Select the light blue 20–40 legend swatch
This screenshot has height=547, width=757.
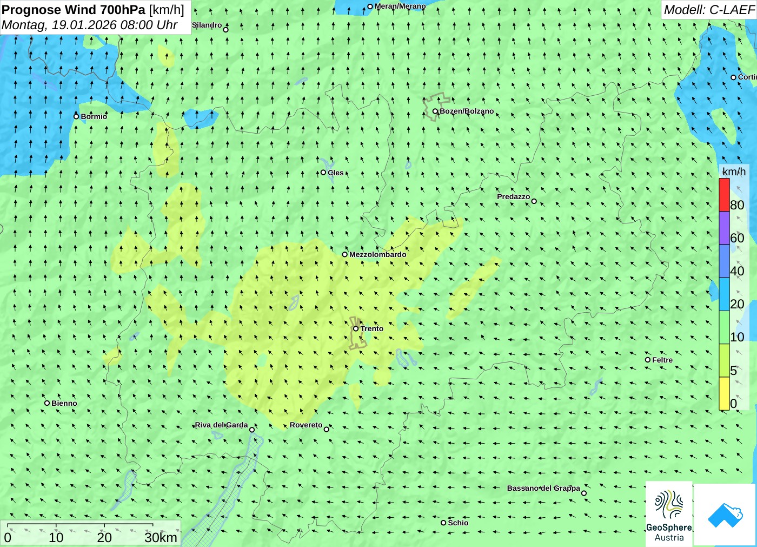click(x=724, y=294)
